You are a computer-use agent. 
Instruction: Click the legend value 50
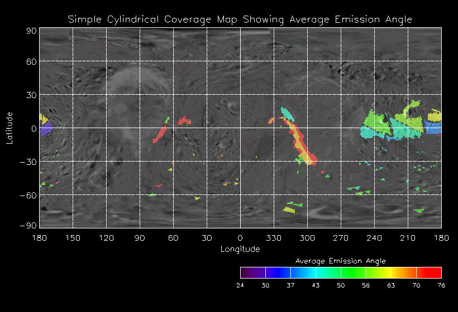(x=341, y=285)
